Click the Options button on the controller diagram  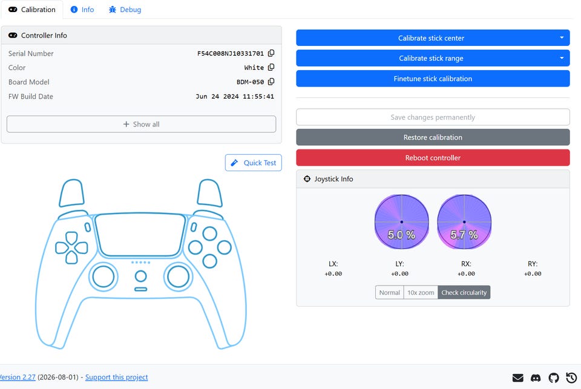tap(194, 227)
